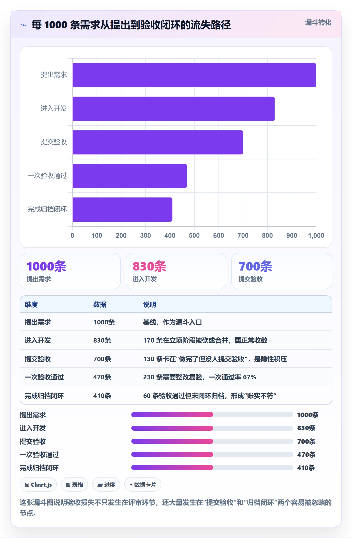
Task: Click the note 60 条验收通过但未闭环归档
Action: click(210, 396)
